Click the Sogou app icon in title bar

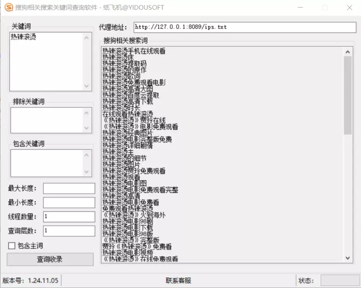(9, 7)
